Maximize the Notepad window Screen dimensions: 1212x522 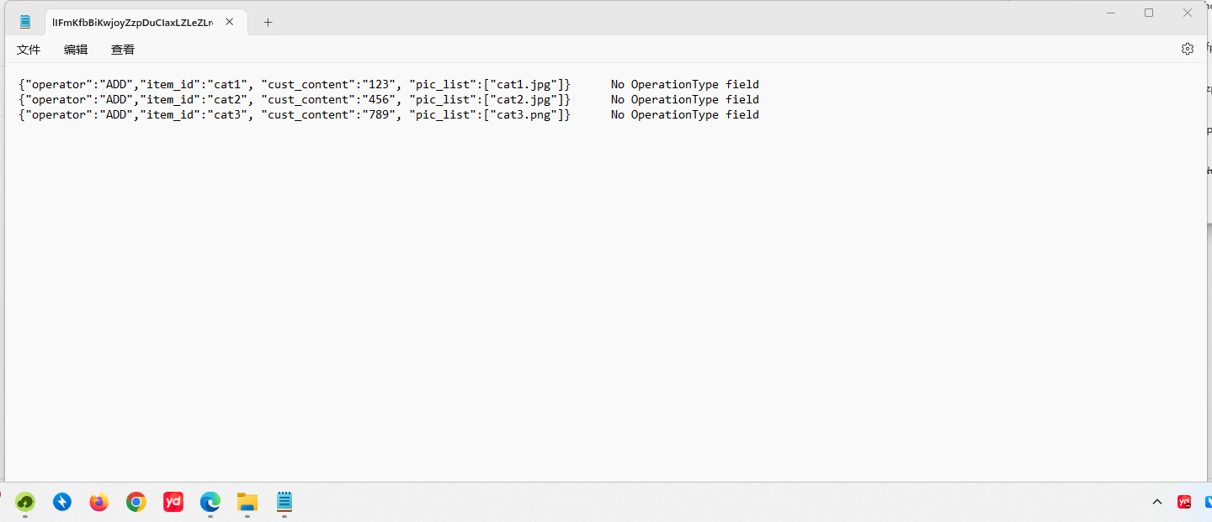coord(1149,13)
